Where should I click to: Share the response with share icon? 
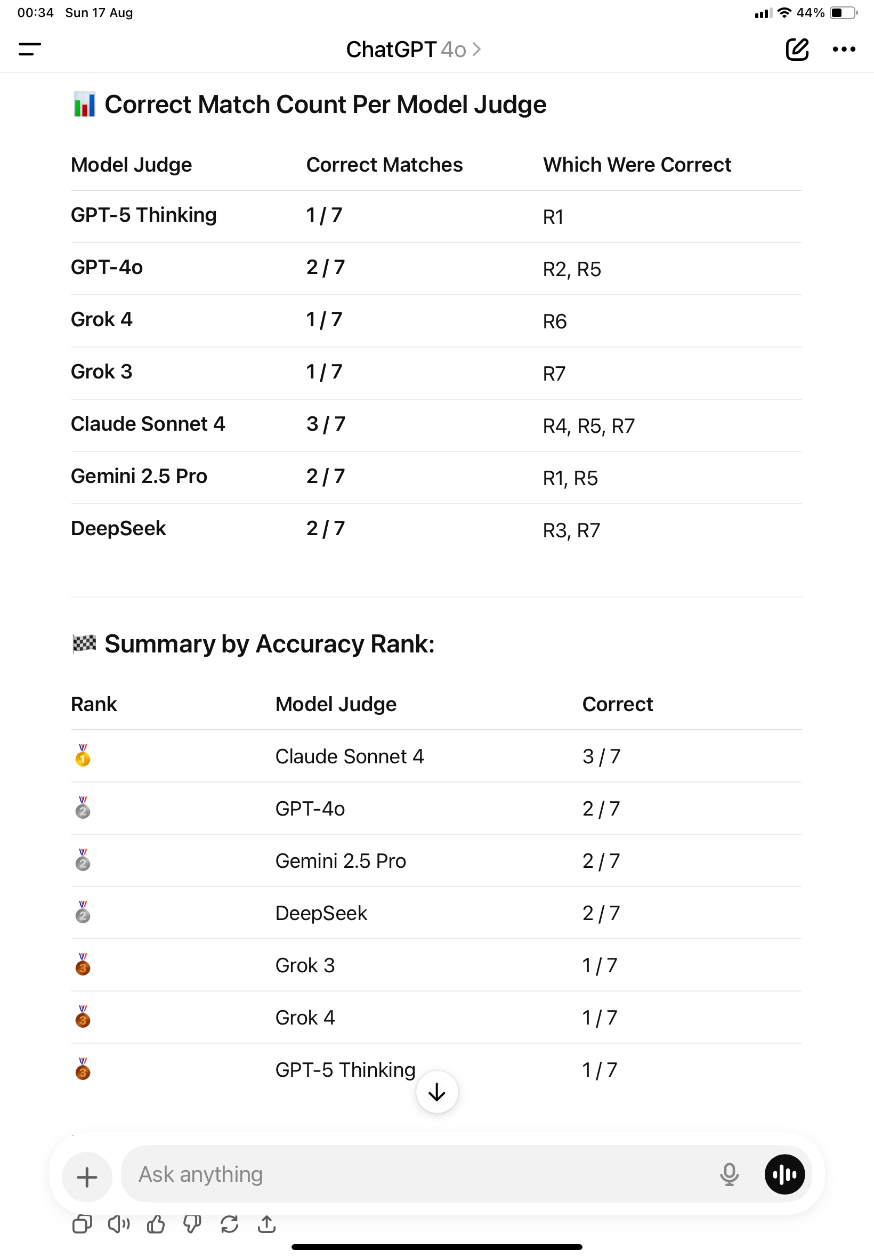point(266,1224)
